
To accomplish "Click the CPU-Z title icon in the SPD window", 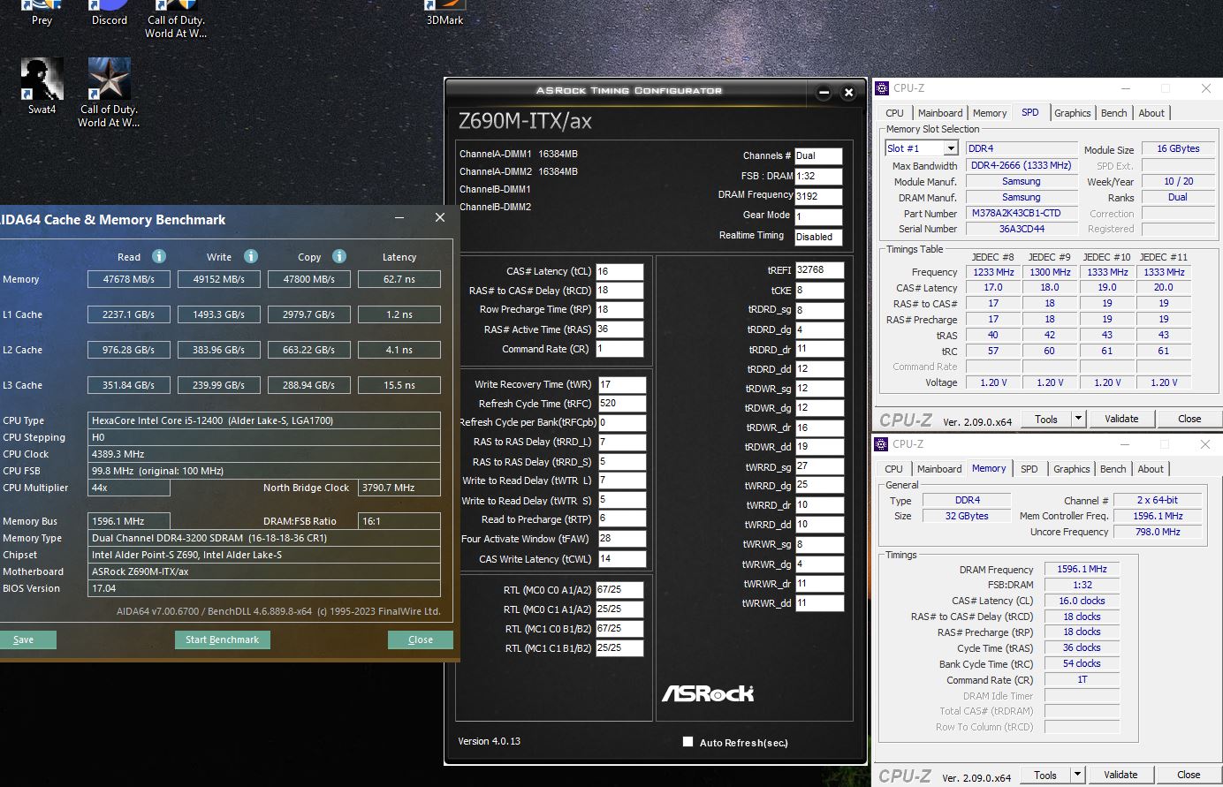I will (881, 88).
